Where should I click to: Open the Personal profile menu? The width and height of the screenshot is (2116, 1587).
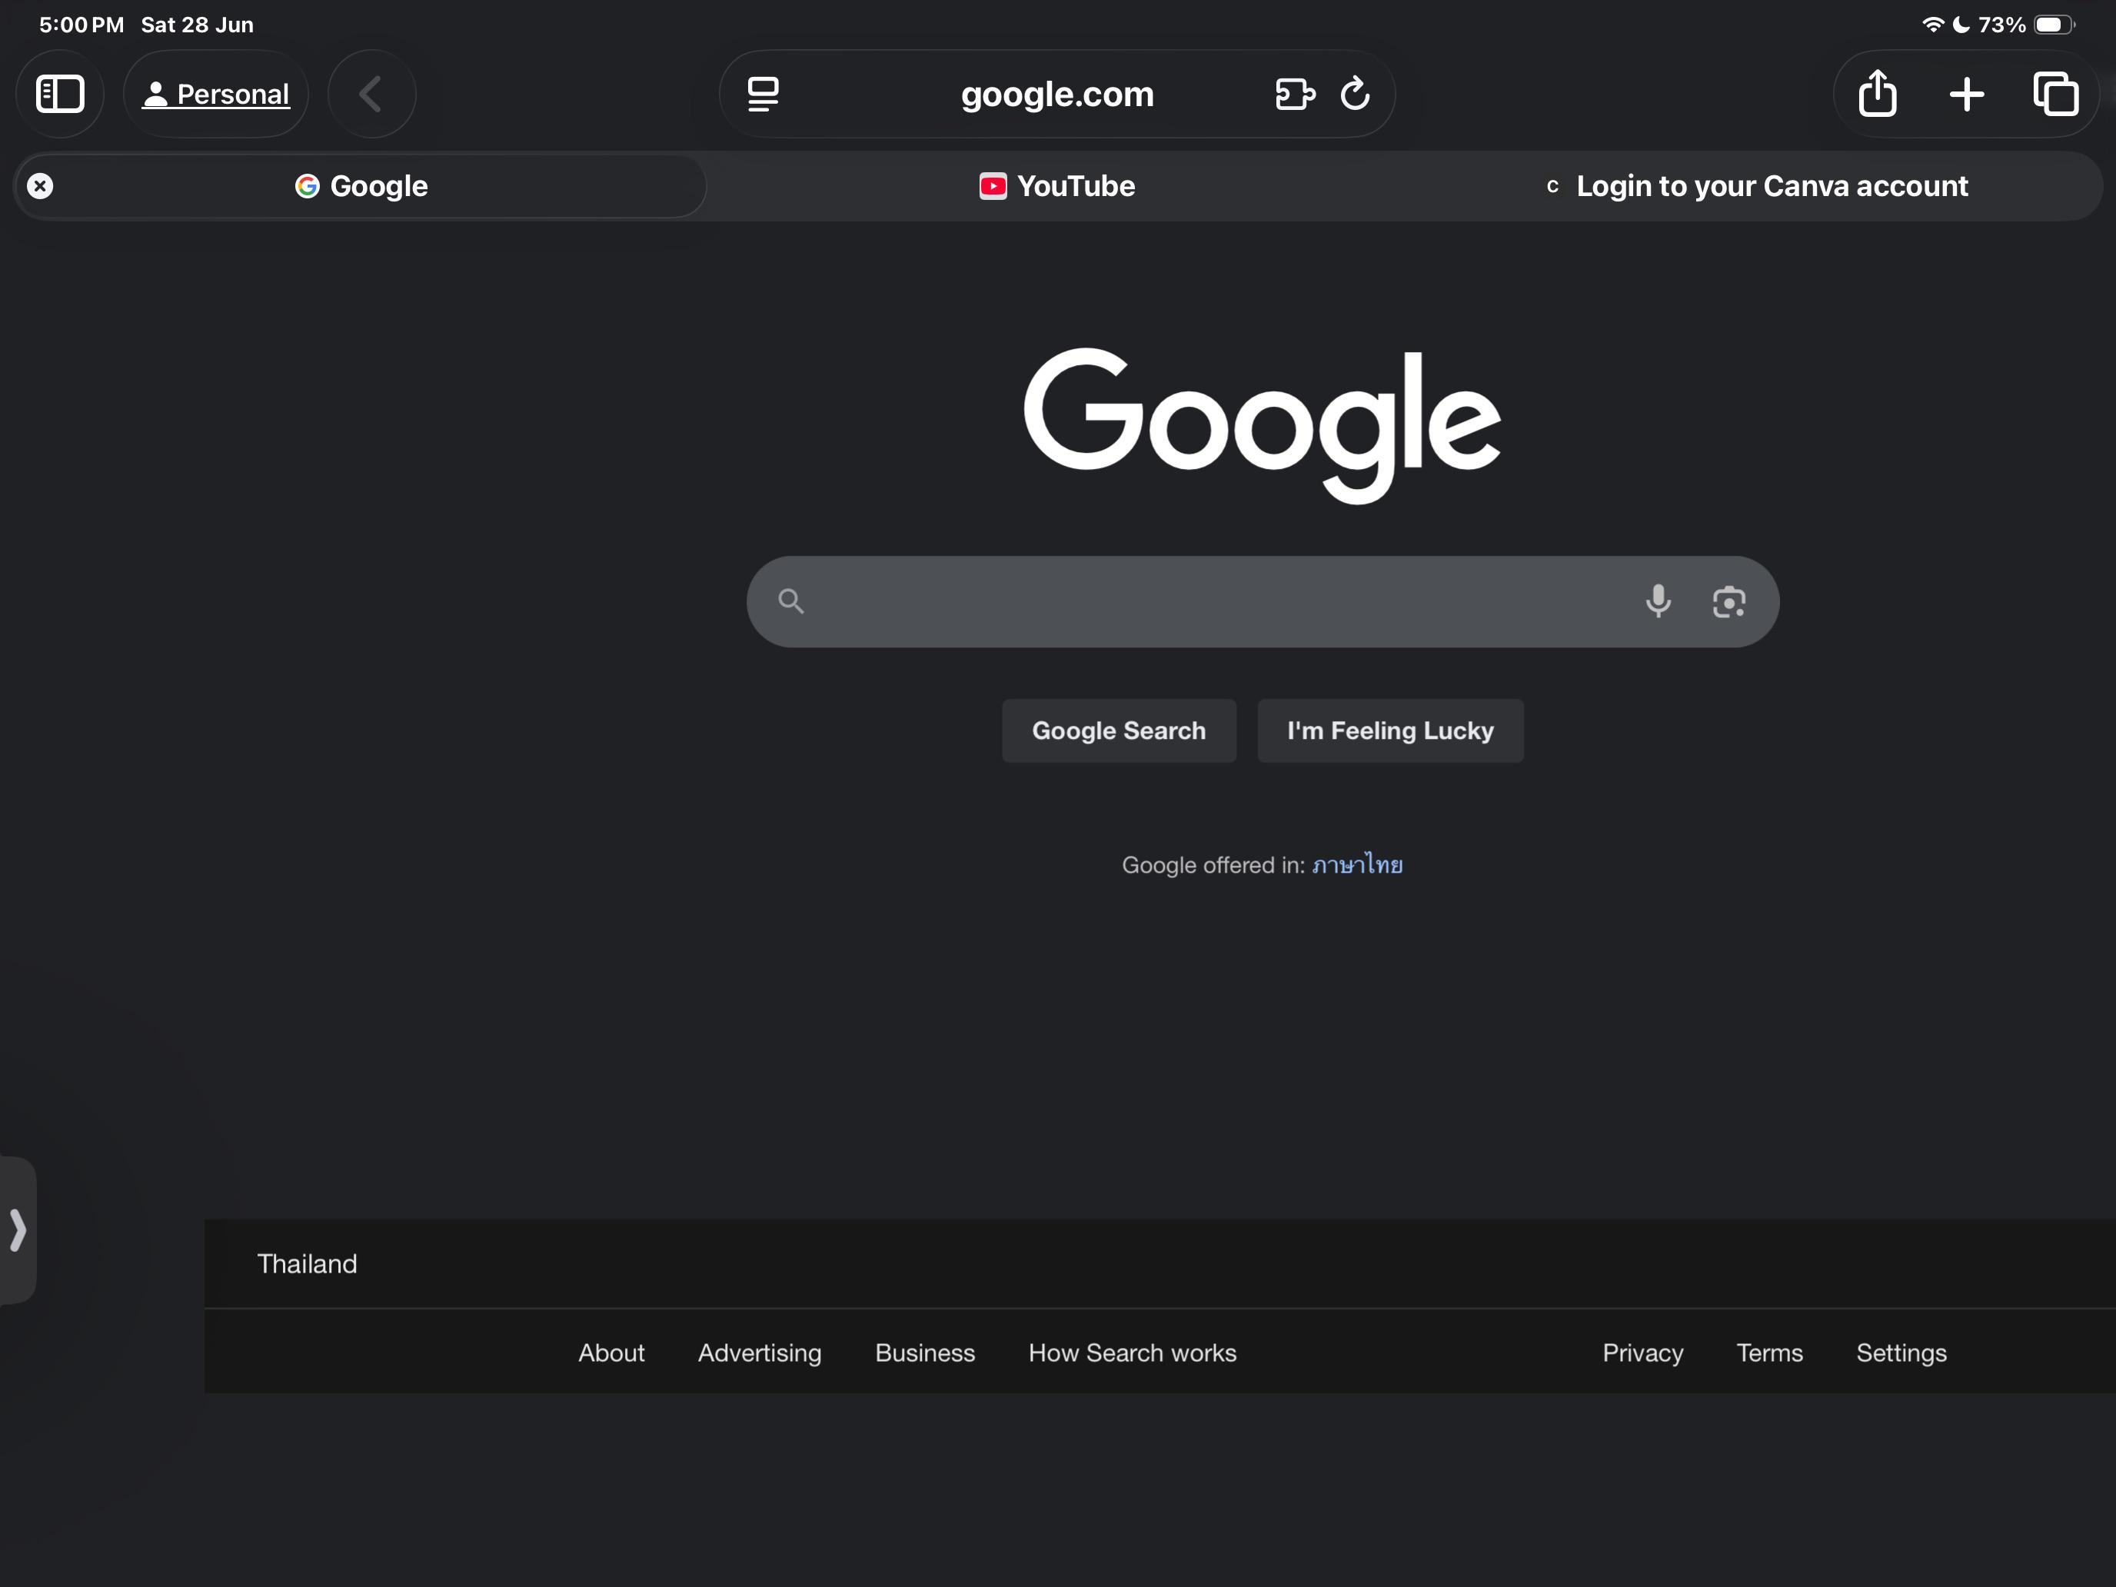(x=216, y=94)
